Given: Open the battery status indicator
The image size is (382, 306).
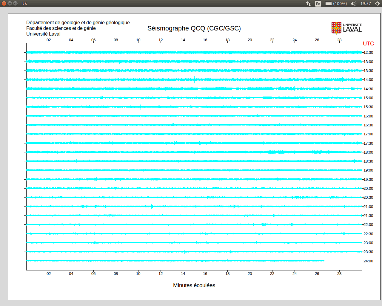Looking at the screenshot, I should (x=336, y=4).
